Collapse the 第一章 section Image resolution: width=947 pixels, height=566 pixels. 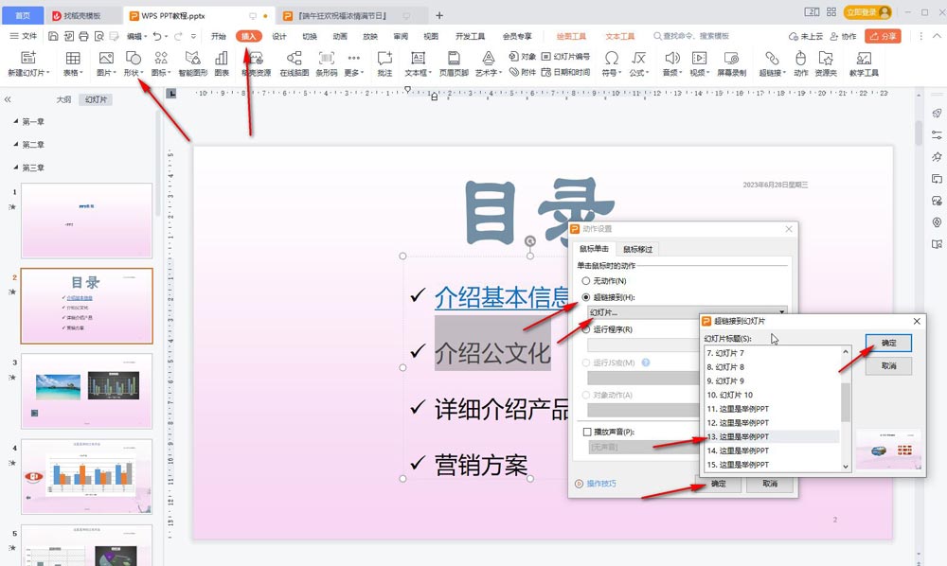tap(16, 121)
